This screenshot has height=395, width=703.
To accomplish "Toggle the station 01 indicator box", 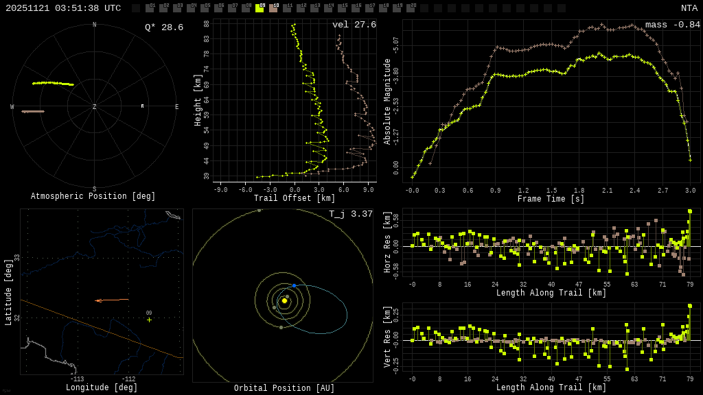I will pyautogui.click(x=150, y=8).
